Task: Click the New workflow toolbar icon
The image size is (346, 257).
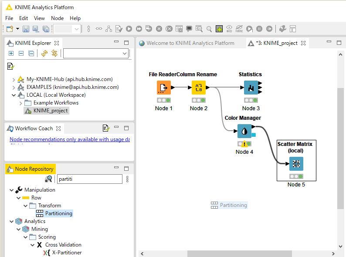Action: pyautogui.click(x=10, y=29)
